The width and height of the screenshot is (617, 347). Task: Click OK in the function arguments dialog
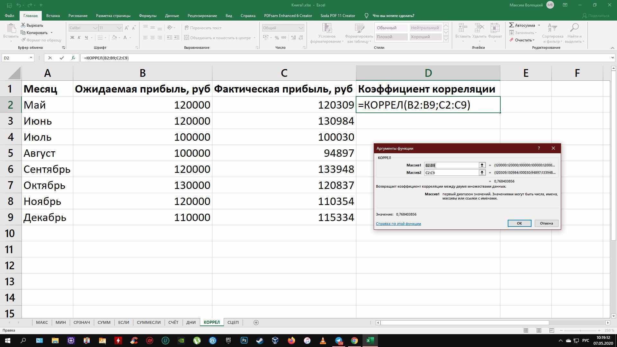(x=519, y=223)
